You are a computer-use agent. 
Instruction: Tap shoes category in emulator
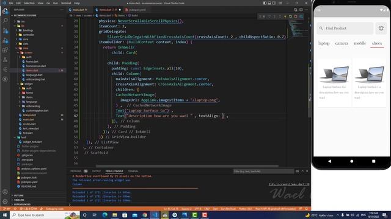tap(377, 43)
